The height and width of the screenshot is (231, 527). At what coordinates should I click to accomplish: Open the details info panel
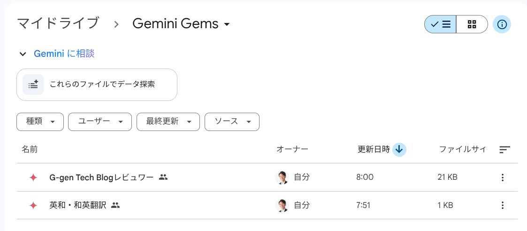502,24
